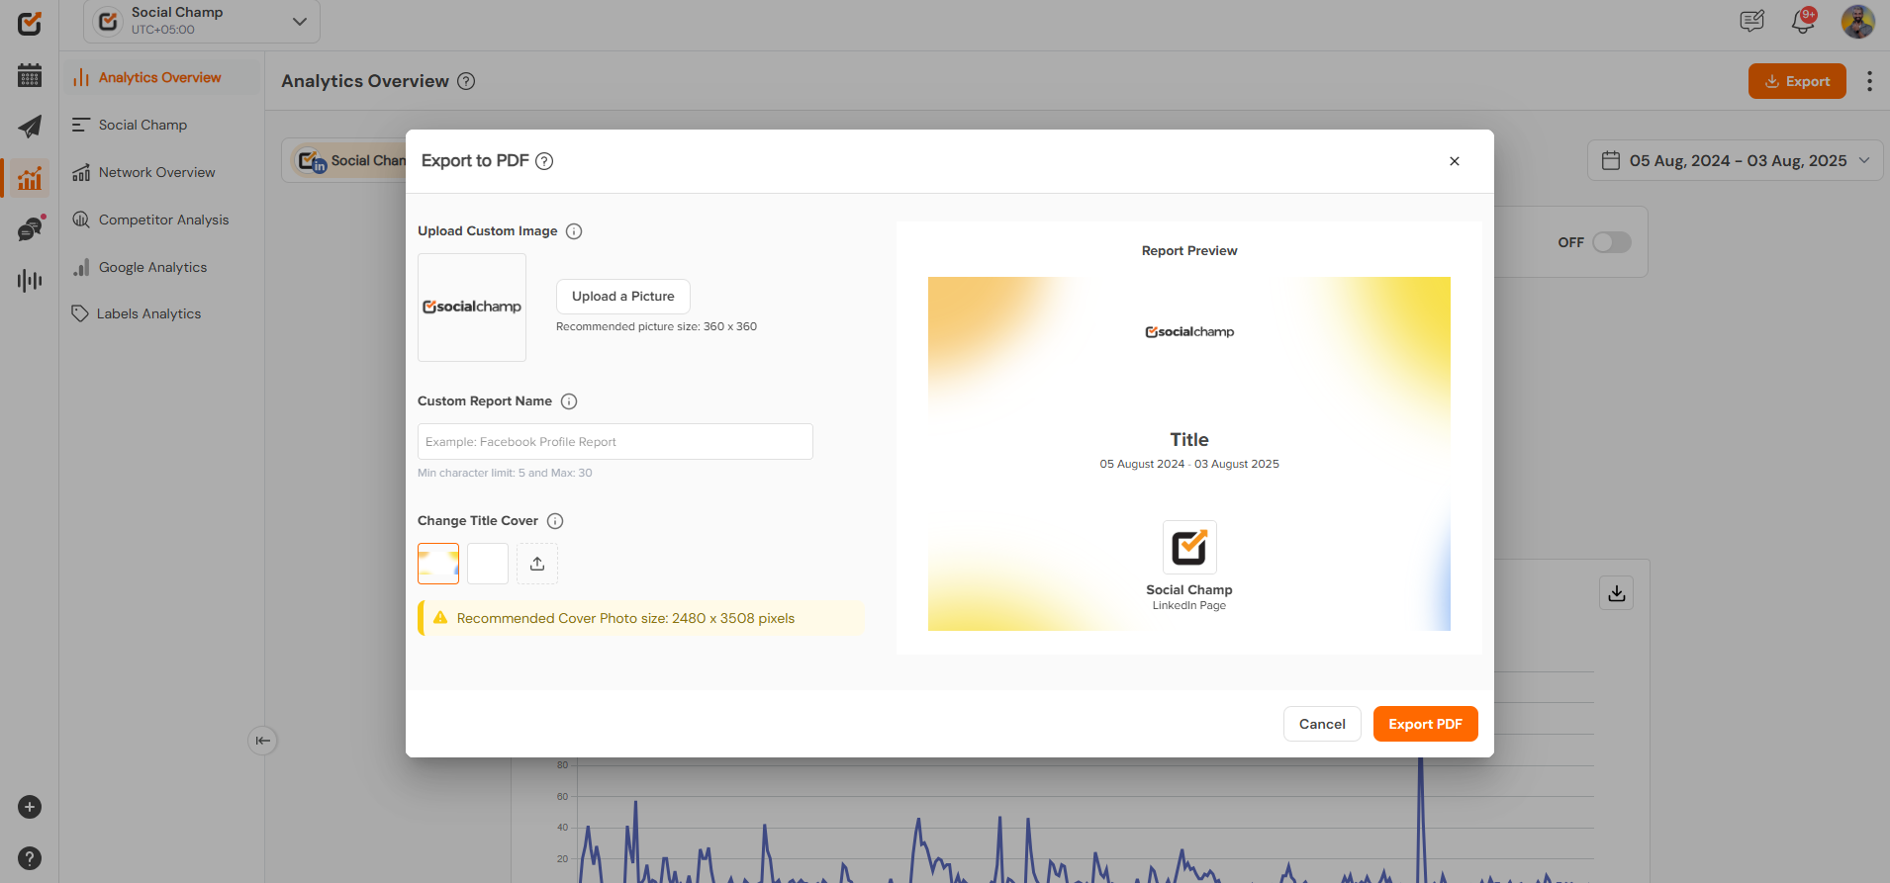Click the info icon next to Custom Report Name
Image resolution: width=1890 pixels, height=883 pixels.
tap(569, 401)
